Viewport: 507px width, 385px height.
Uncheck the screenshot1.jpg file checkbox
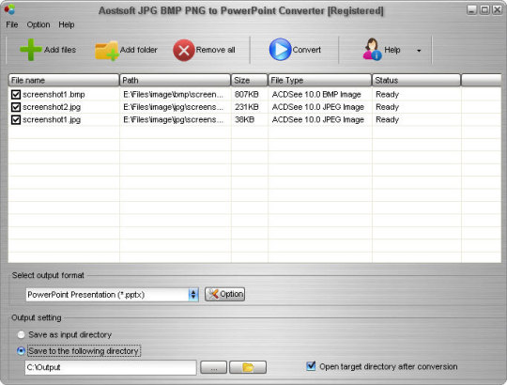tap(16, 119)
